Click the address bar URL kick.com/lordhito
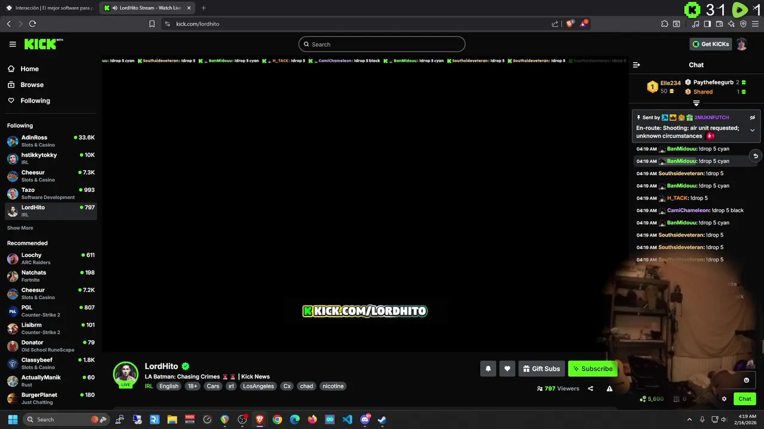This screenshot has height=429, width=764. click(198, 24)
